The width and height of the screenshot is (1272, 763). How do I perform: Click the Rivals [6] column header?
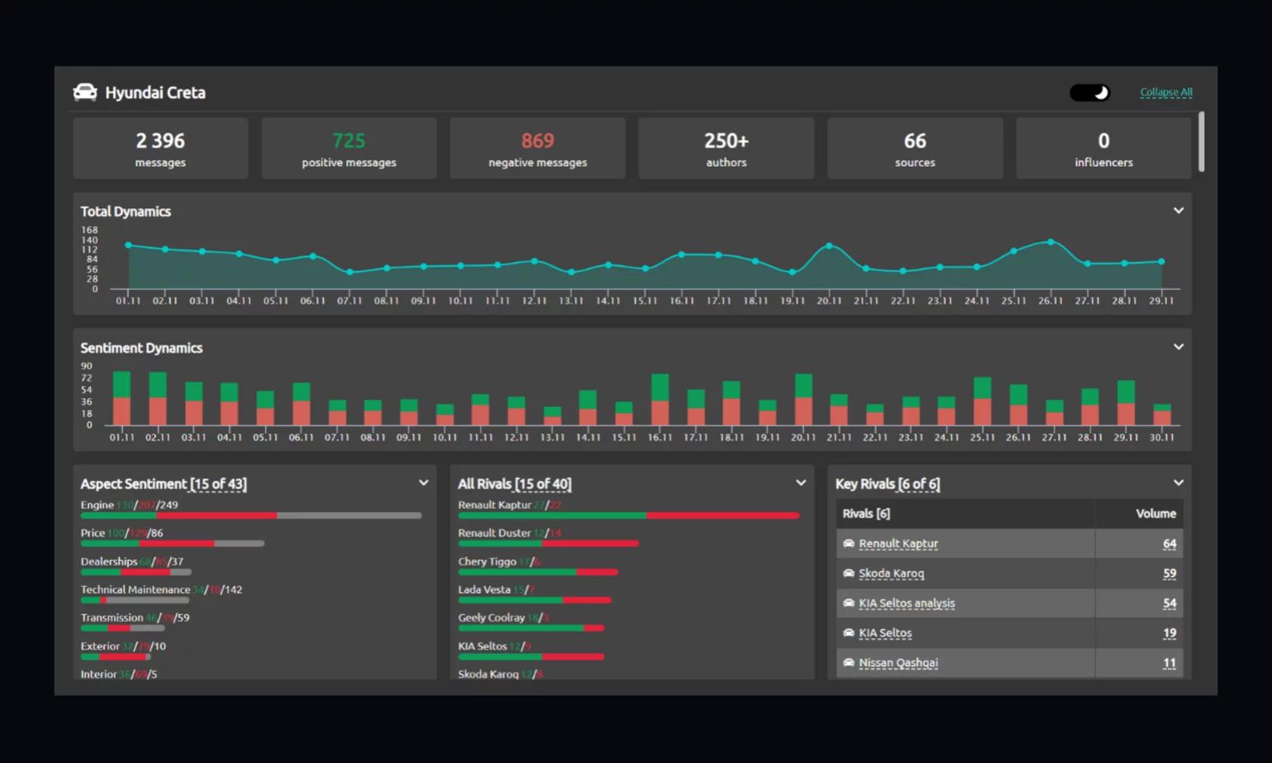pyautogui.click(x=866, y=513)
